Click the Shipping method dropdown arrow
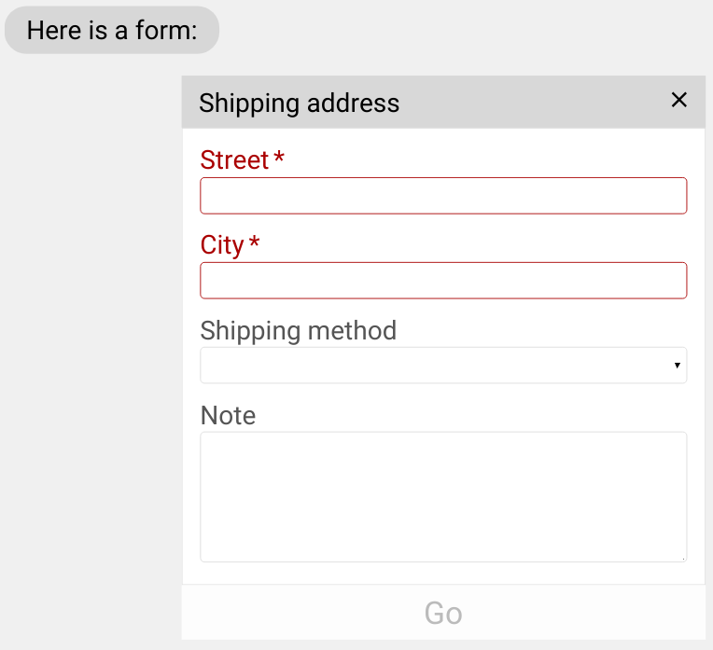Image resolution: width=713 pixels, height=650 pixels. coord(677,366)
